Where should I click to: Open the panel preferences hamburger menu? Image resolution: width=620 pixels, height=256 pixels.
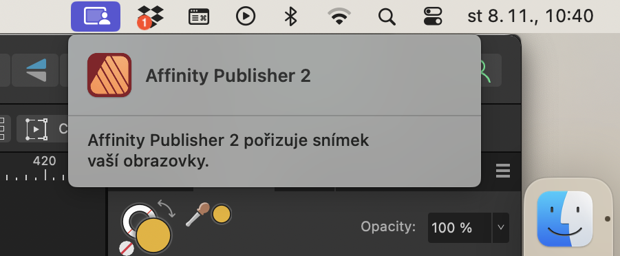(x=503, y=171)
